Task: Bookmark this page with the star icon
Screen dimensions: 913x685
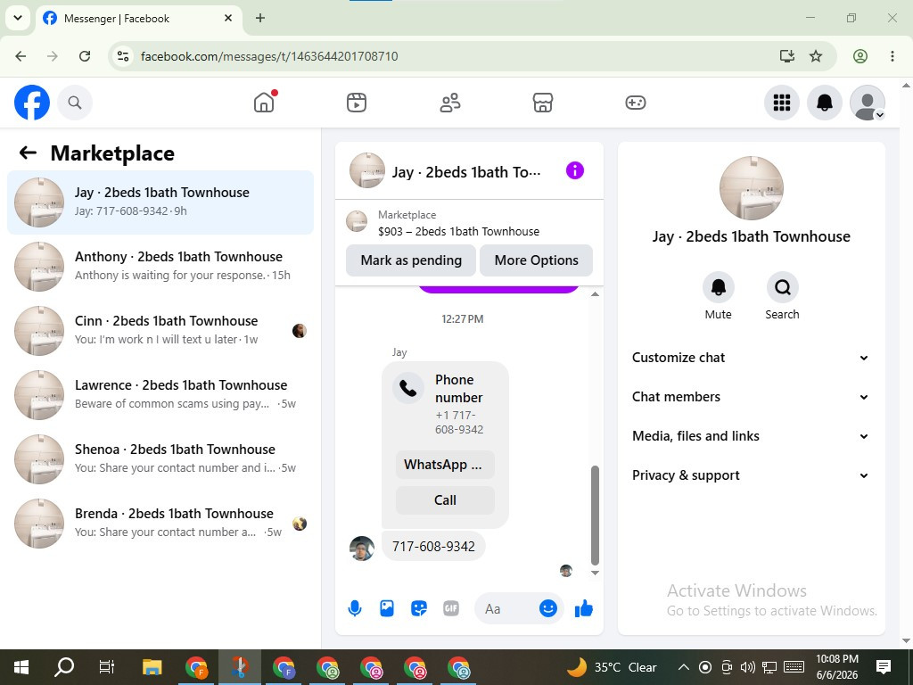Action: point(816,56)
